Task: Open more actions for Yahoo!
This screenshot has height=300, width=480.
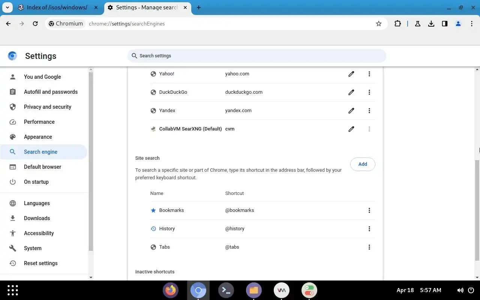Action: tap(369, 74)
